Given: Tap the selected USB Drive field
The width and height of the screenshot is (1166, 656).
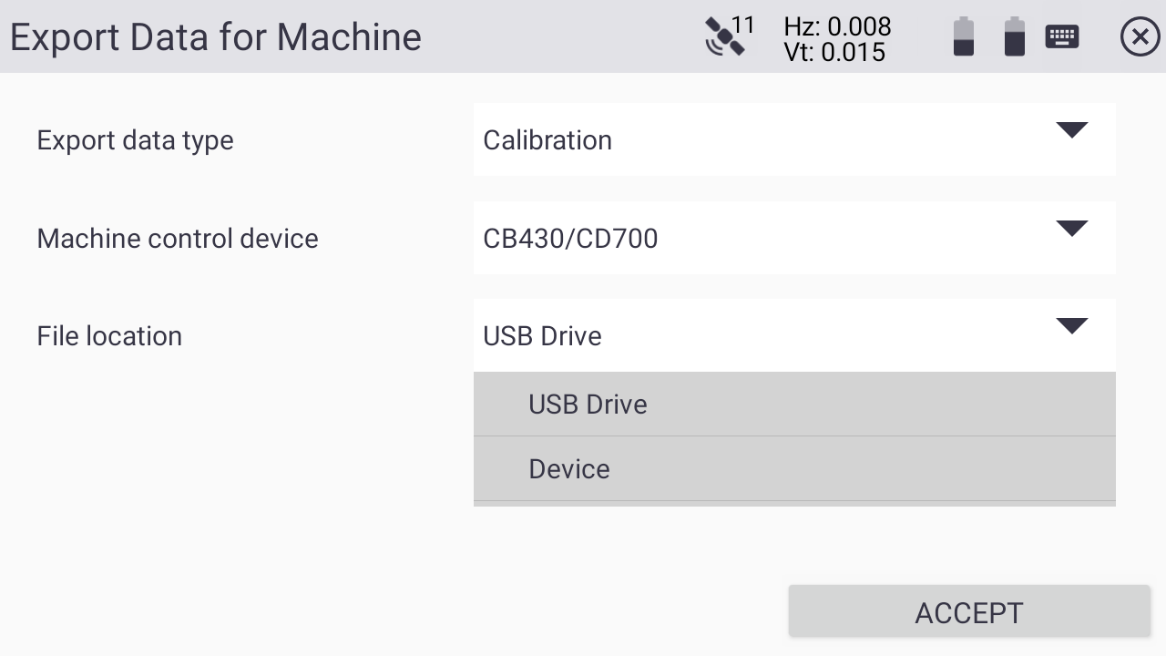Looking at the screenshot, I should (x=794, y=335).
